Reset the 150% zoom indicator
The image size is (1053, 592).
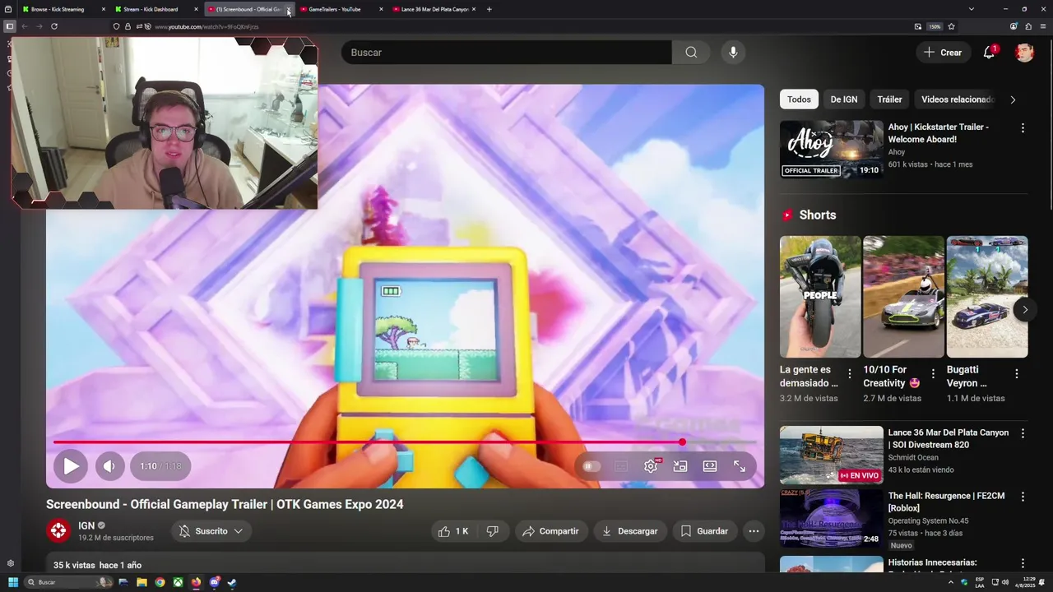[935, 26]
